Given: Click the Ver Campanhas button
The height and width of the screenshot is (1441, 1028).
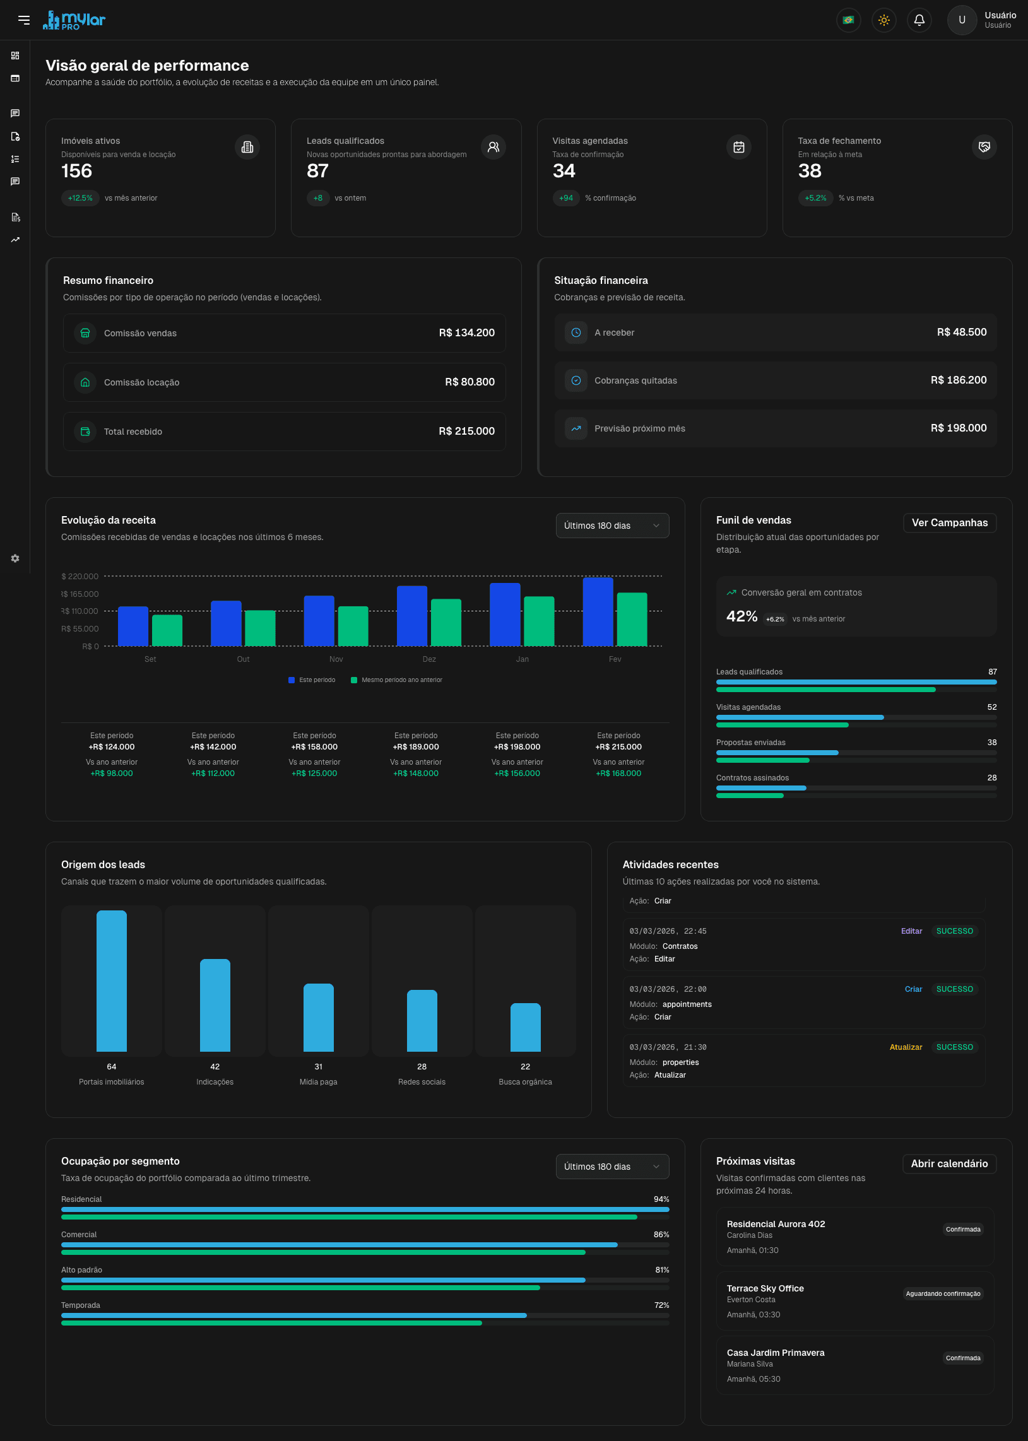Looking at the screenshot, I should tap(950, 523).
